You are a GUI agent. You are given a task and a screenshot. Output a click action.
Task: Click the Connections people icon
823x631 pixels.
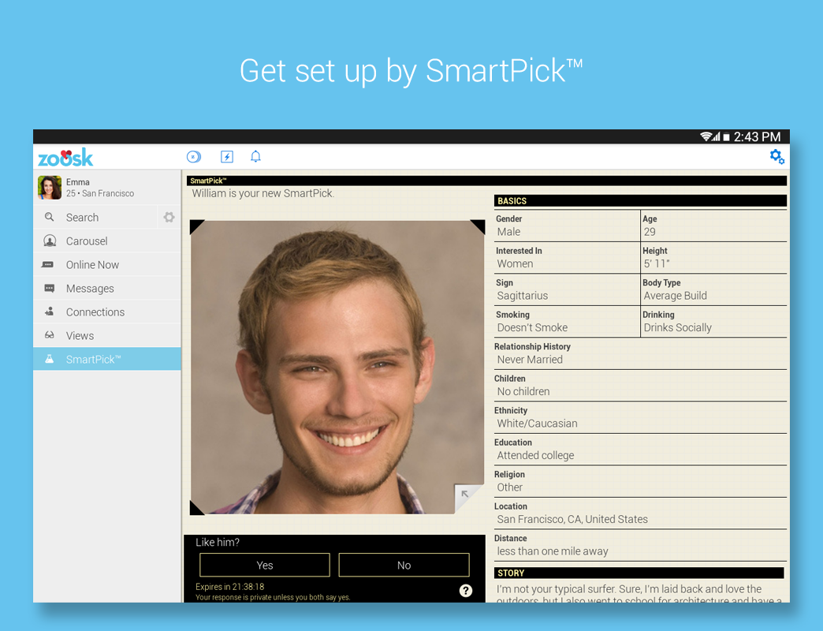[50, 312]
